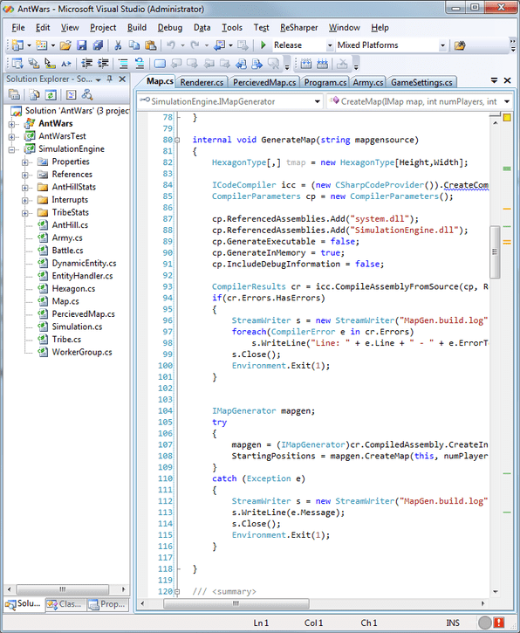The height and width of the screenshot is (633, 520).
Task: Select WorkerGroup.cs in Solution Explorer
Action: point(82,352)
